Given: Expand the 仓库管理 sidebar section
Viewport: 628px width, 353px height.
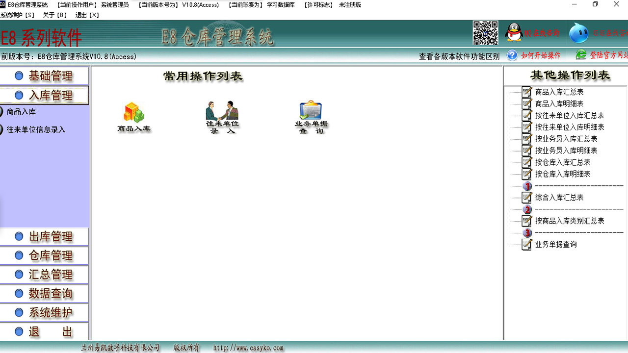Looking at the screenshot, I should 44,255.
